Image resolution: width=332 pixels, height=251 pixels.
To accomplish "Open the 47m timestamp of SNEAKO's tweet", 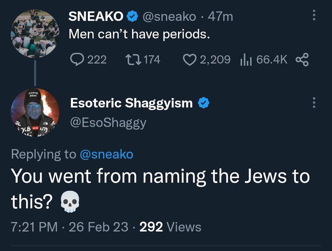I will pos(220,17).
